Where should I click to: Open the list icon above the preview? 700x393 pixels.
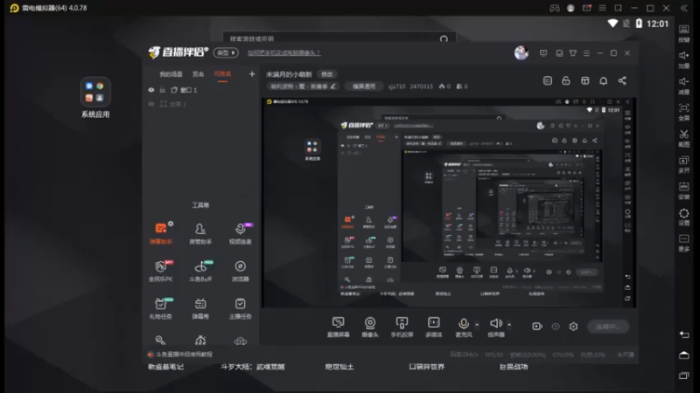click(x=548, y=80)
